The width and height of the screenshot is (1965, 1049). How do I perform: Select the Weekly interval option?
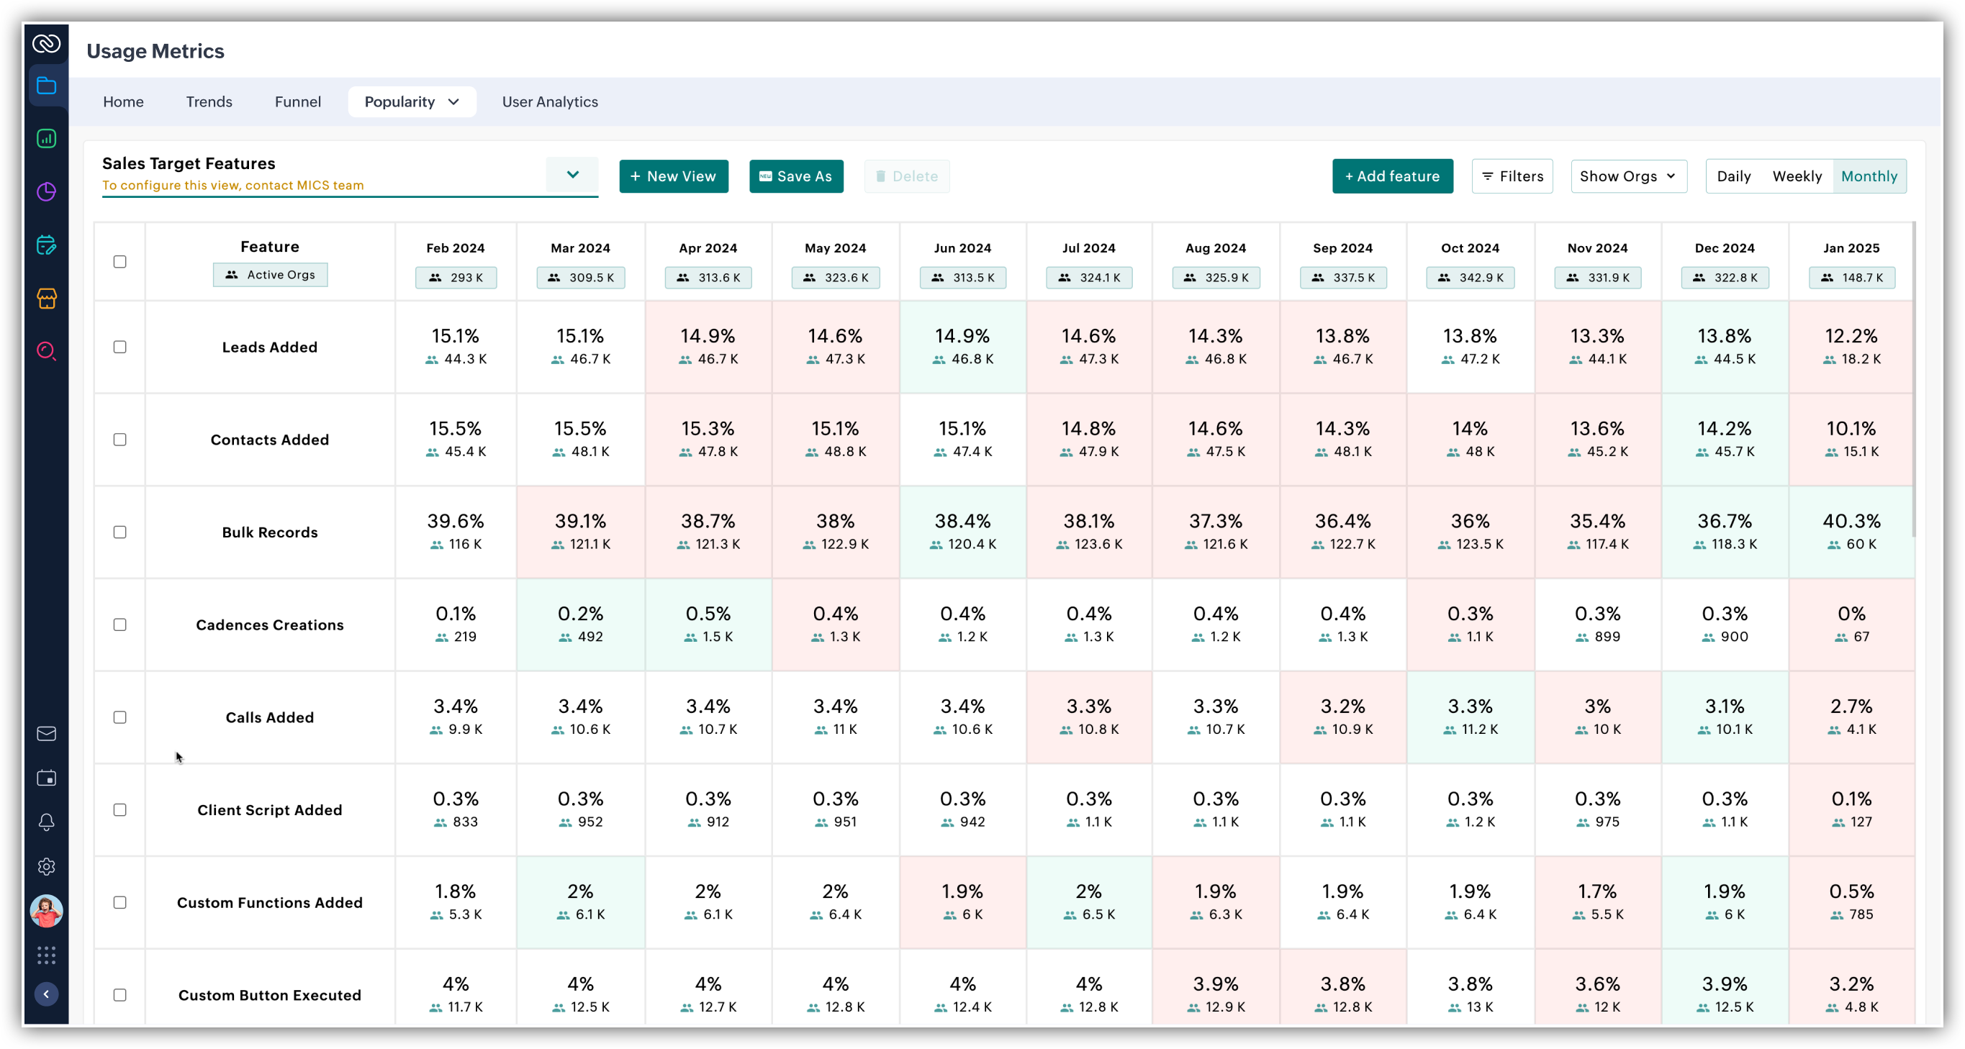pos(1797,176)
